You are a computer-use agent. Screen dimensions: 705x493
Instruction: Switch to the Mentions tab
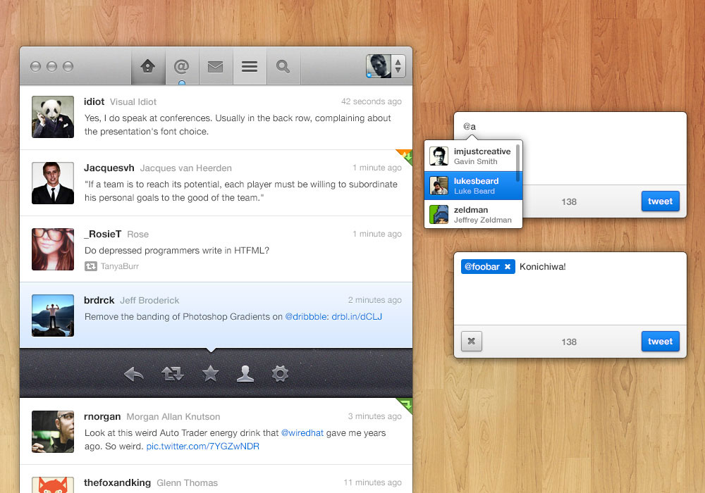tap(181, 67)
